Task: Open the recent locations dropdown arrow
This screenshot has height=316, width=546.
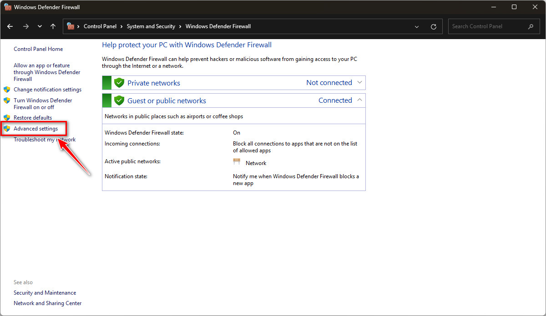Action: [40, 26]
